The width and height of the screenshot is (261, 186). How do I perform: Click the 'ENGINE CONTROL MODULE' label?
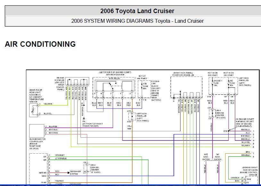(x=249, y=174)
